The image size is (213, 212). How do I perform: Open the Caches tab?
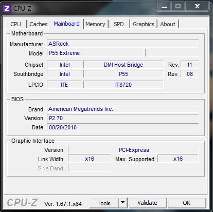coord(39,24)
